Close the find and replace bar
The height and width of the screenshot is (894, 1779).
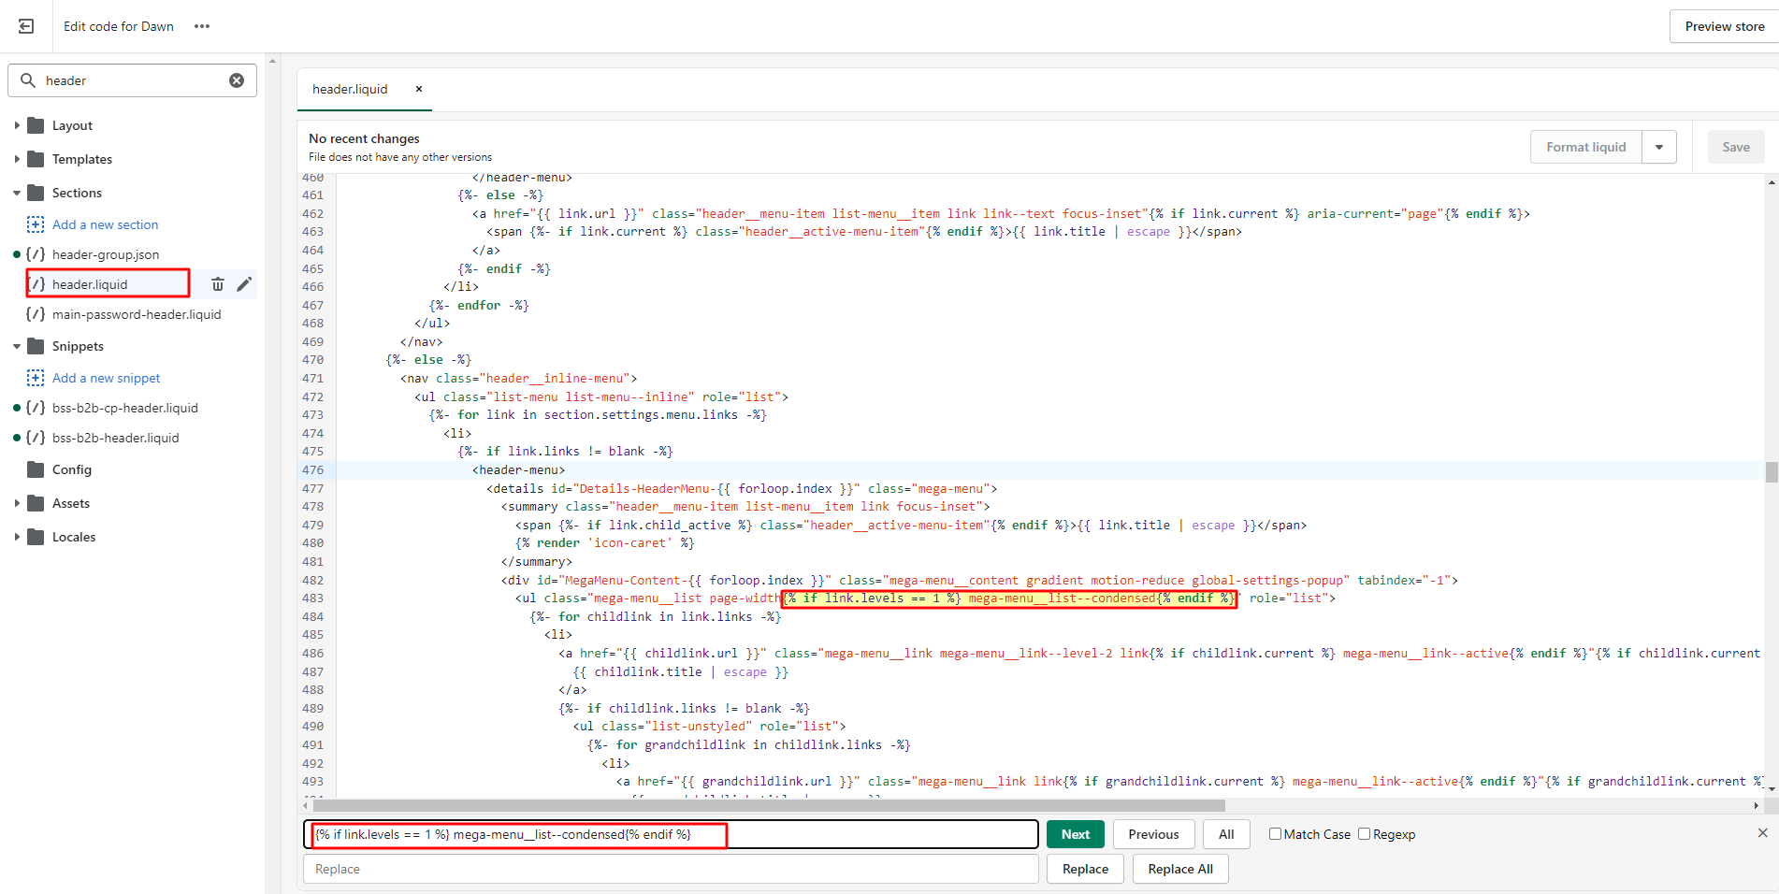click(x=1762, y=832)
